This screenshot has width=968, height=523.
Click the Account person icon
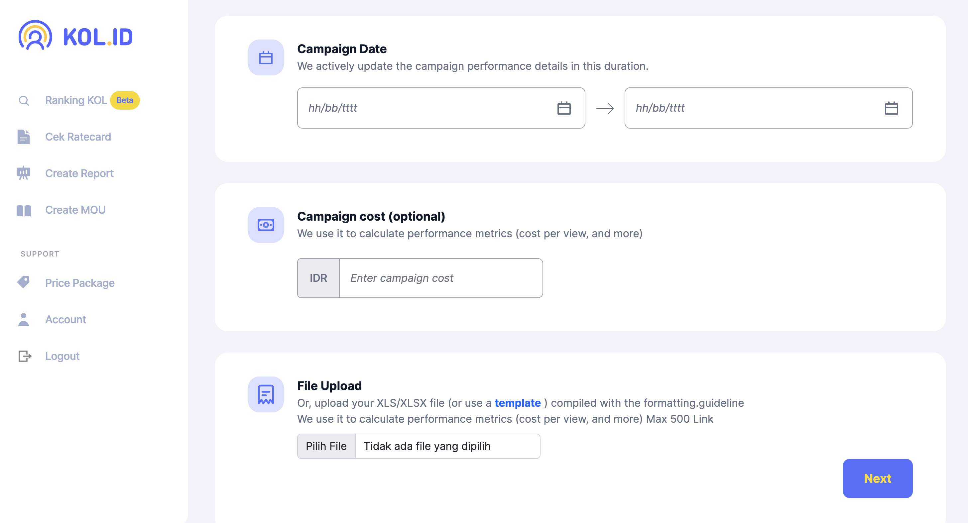pyautogui.click(x=23, y=319)
